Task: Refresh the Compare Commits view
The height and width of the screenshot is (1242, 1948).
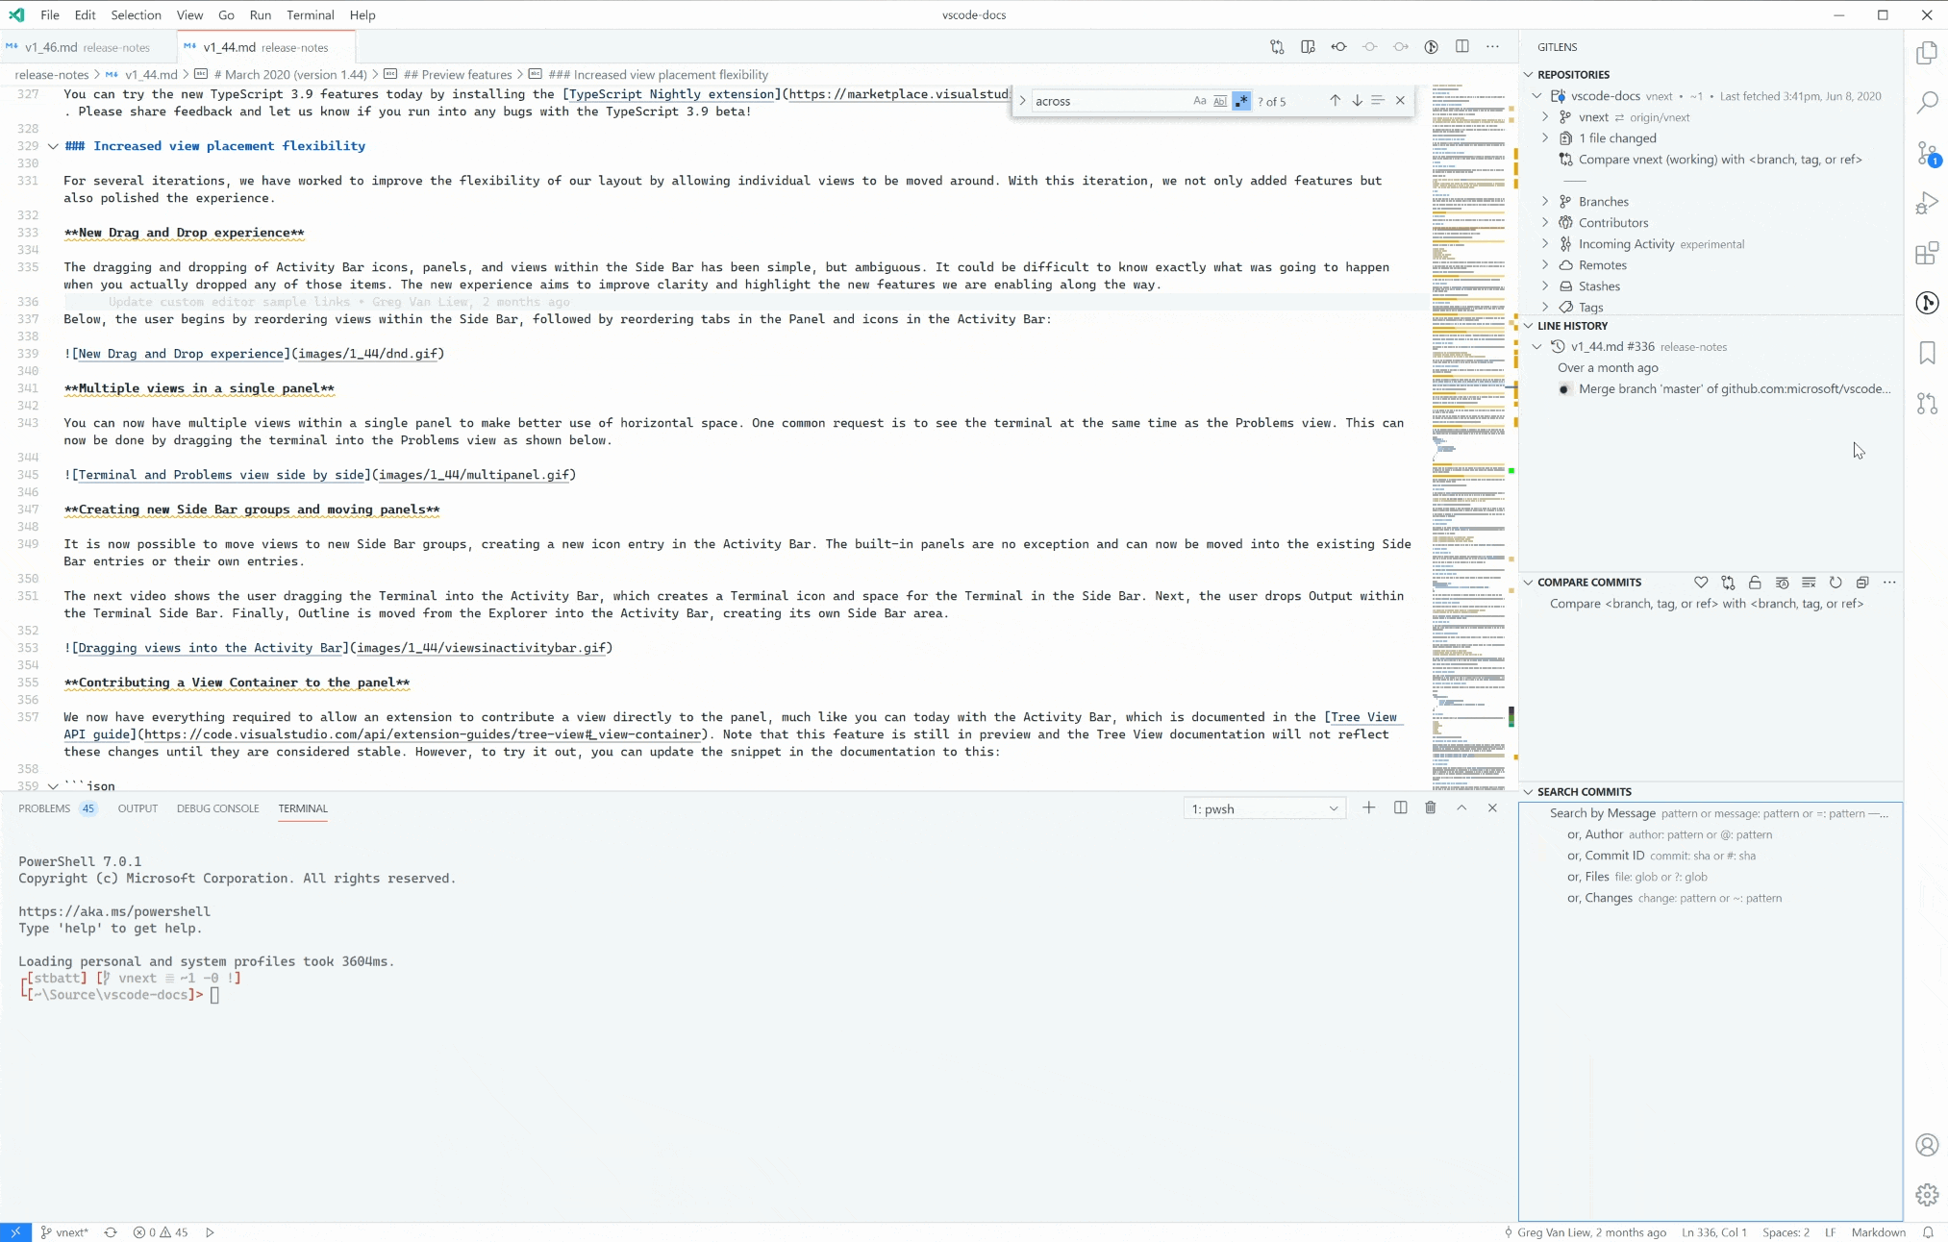Action: 1835,583
